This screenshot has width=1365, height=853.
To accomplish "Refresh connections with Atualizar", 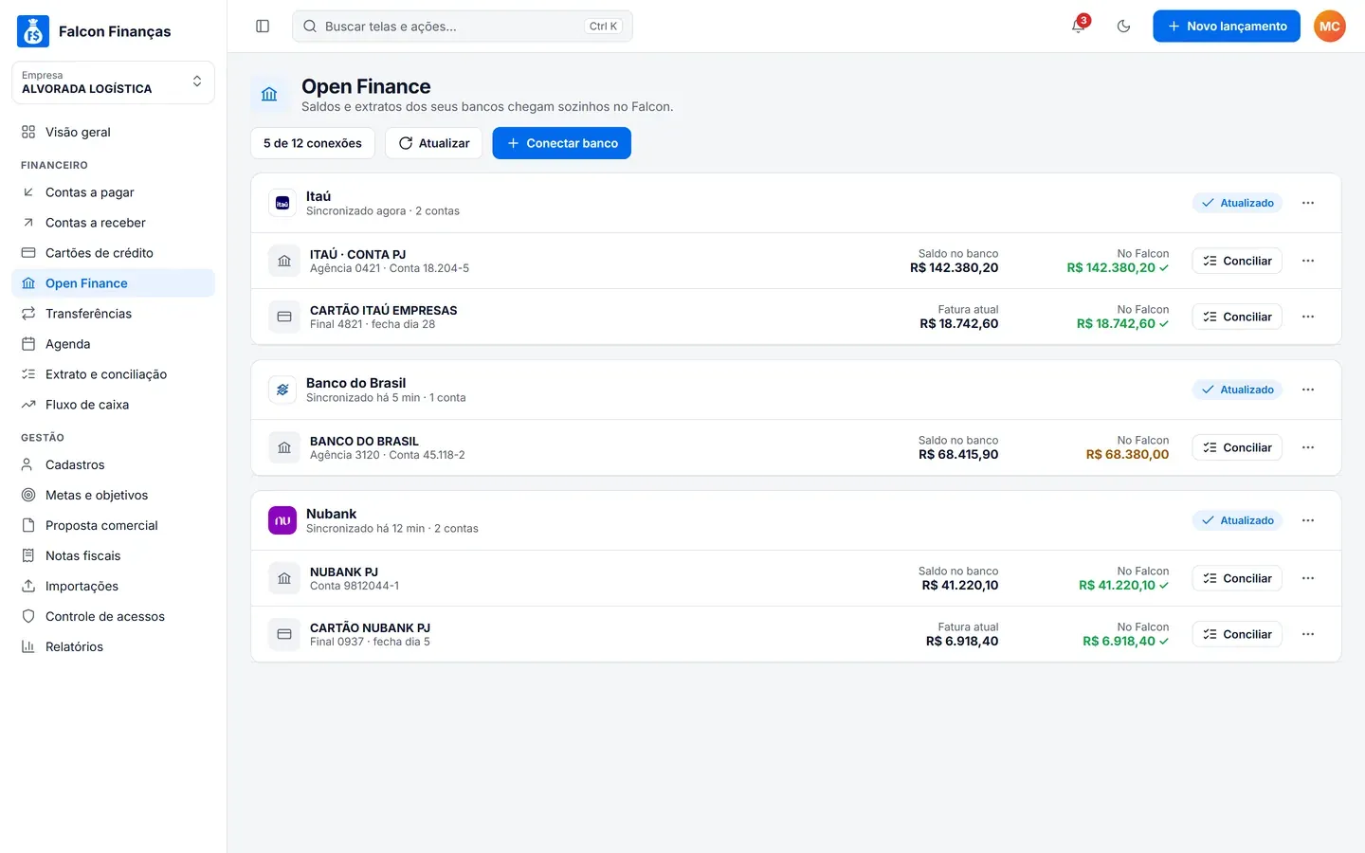I will (434, 143).
